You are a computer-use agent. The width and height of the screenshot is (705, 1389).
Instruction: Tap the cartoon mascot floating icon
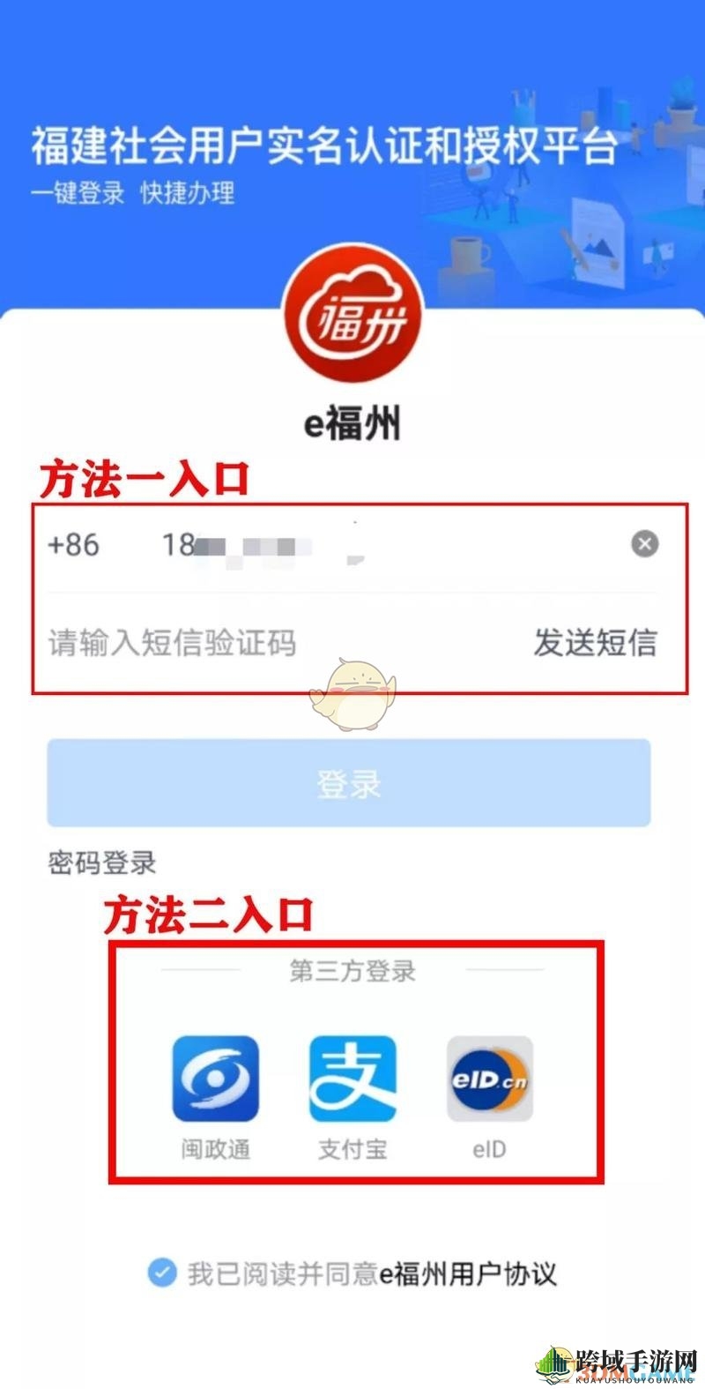[x=352, y=694]
